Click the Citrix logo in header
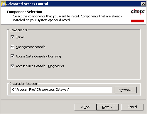 [138, 12]
